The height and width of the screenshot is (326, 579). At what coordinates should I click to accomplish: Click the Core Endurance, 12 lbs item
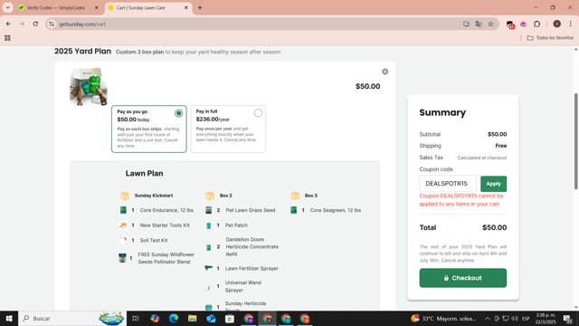pyautogui.click(x=166, y=210)
